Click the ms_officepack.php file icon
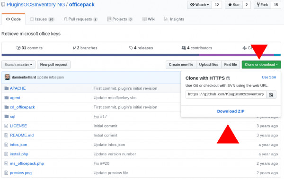 coord(6,163)
